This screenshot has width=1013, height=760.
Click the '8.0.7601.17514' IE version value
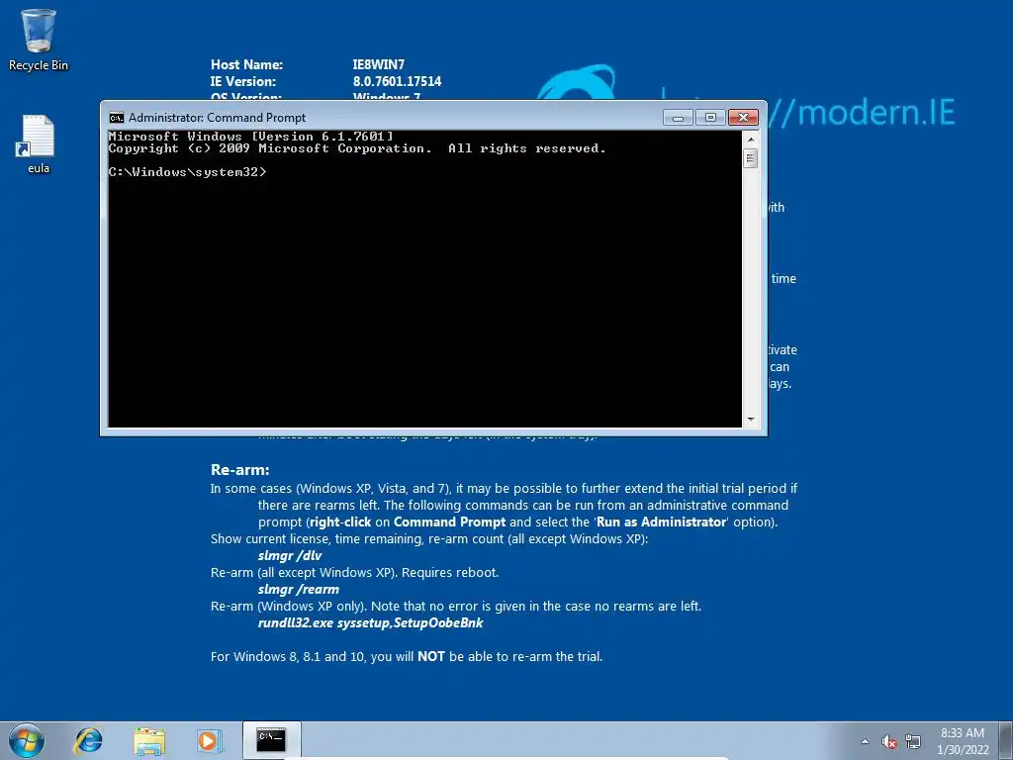click(x=398, y=81)
